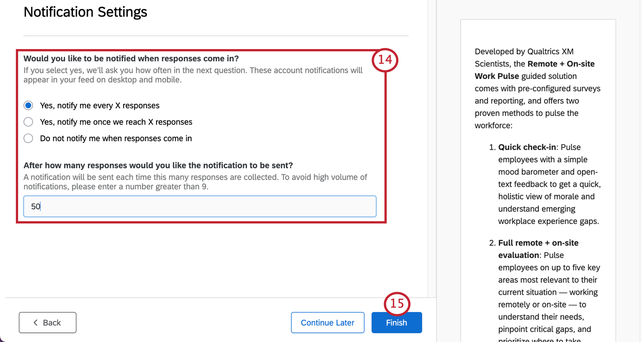Screen dimensions: 642x342
Task: Click the highlighted notification question box
Action: 201,136
